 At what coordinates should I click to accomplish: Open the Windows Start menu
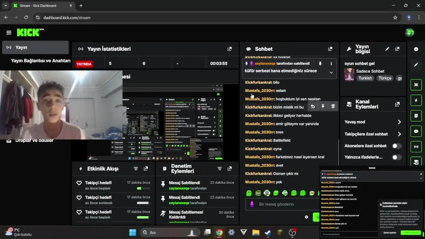coord(132,232)
